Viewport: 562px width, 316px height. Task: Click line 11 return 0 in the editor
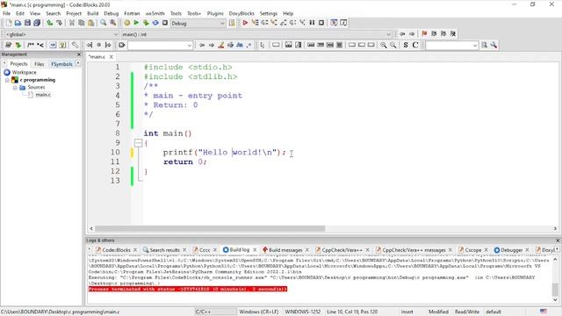pyautogui.click(x=185, y=162)
